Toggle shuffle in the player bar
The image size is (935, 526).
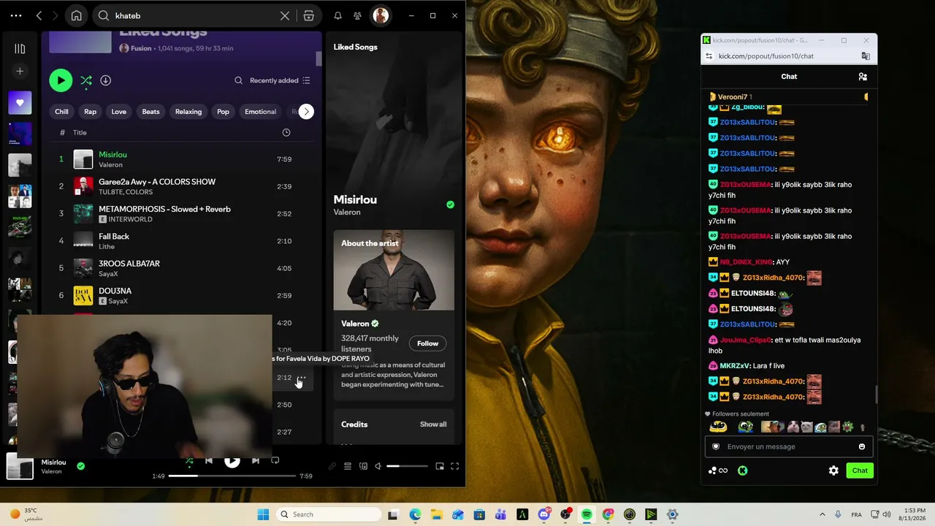189,460
